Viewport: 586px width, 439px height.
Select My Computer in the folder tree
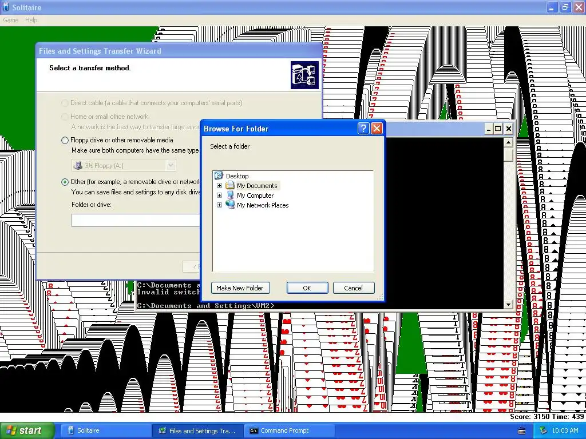(x=255, y=195)
